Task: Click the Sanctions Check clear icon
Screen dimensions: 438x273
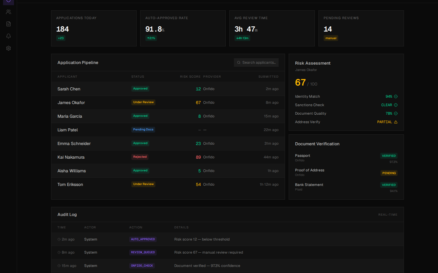Action: [396, 105]
